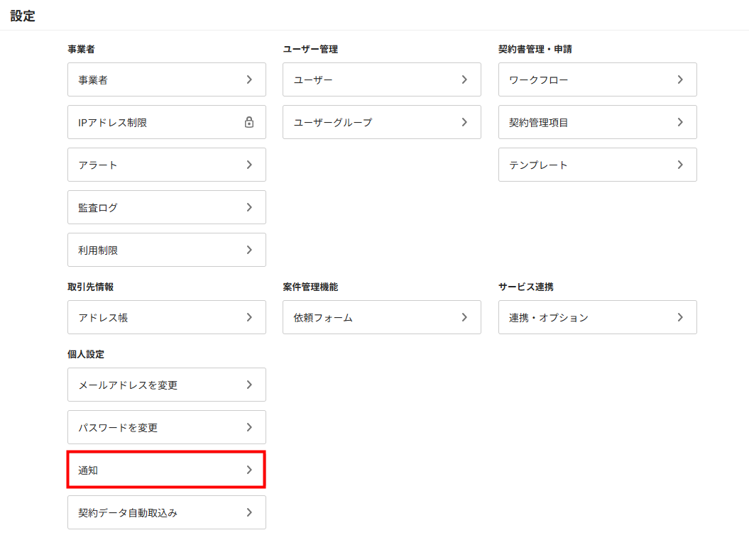
Task: Expand the 利用制限 row chevron
Action: pos(249,250)
